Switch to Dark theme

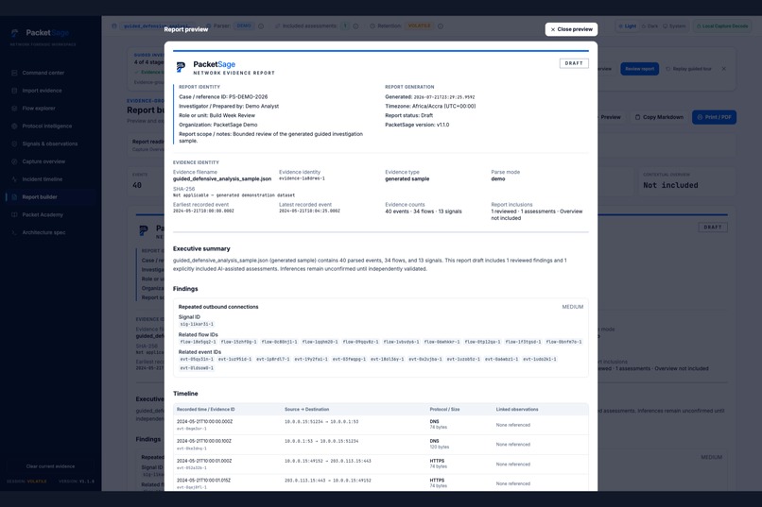(649, 26)
